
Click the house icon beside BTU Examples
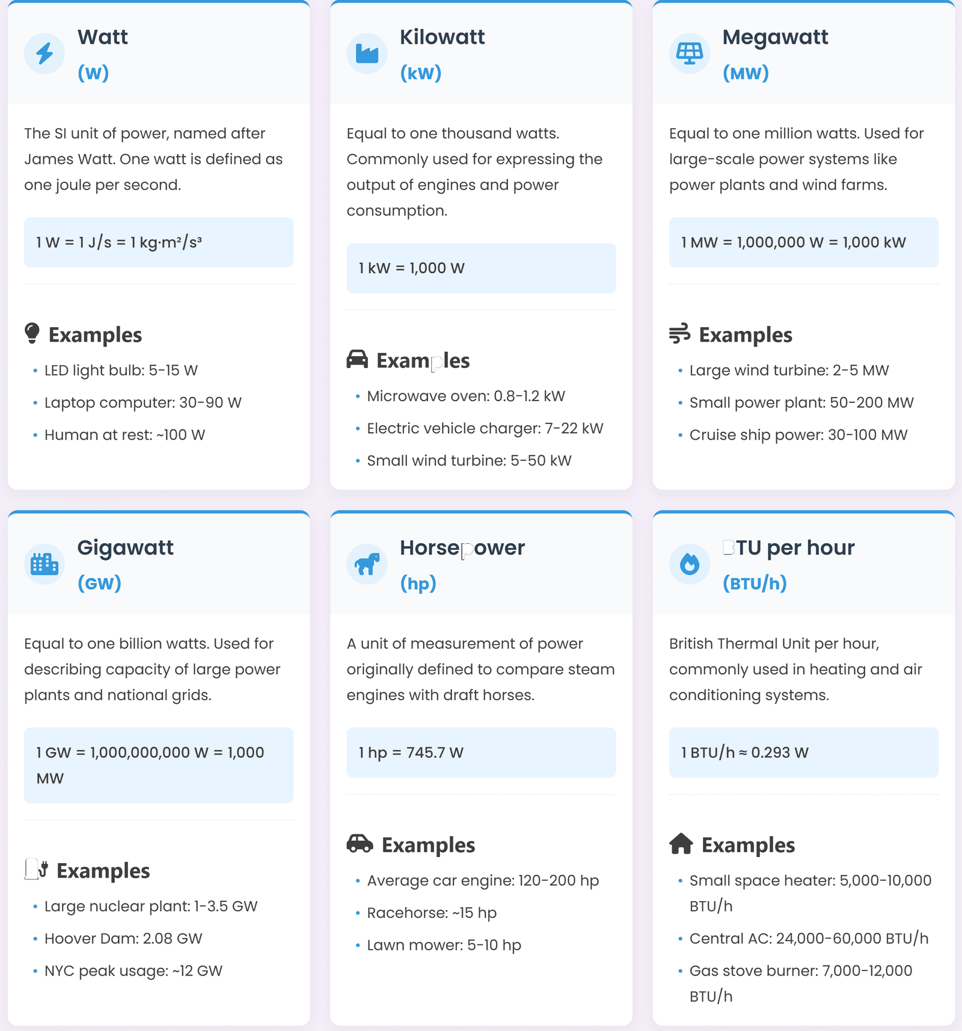pos(681,843)
